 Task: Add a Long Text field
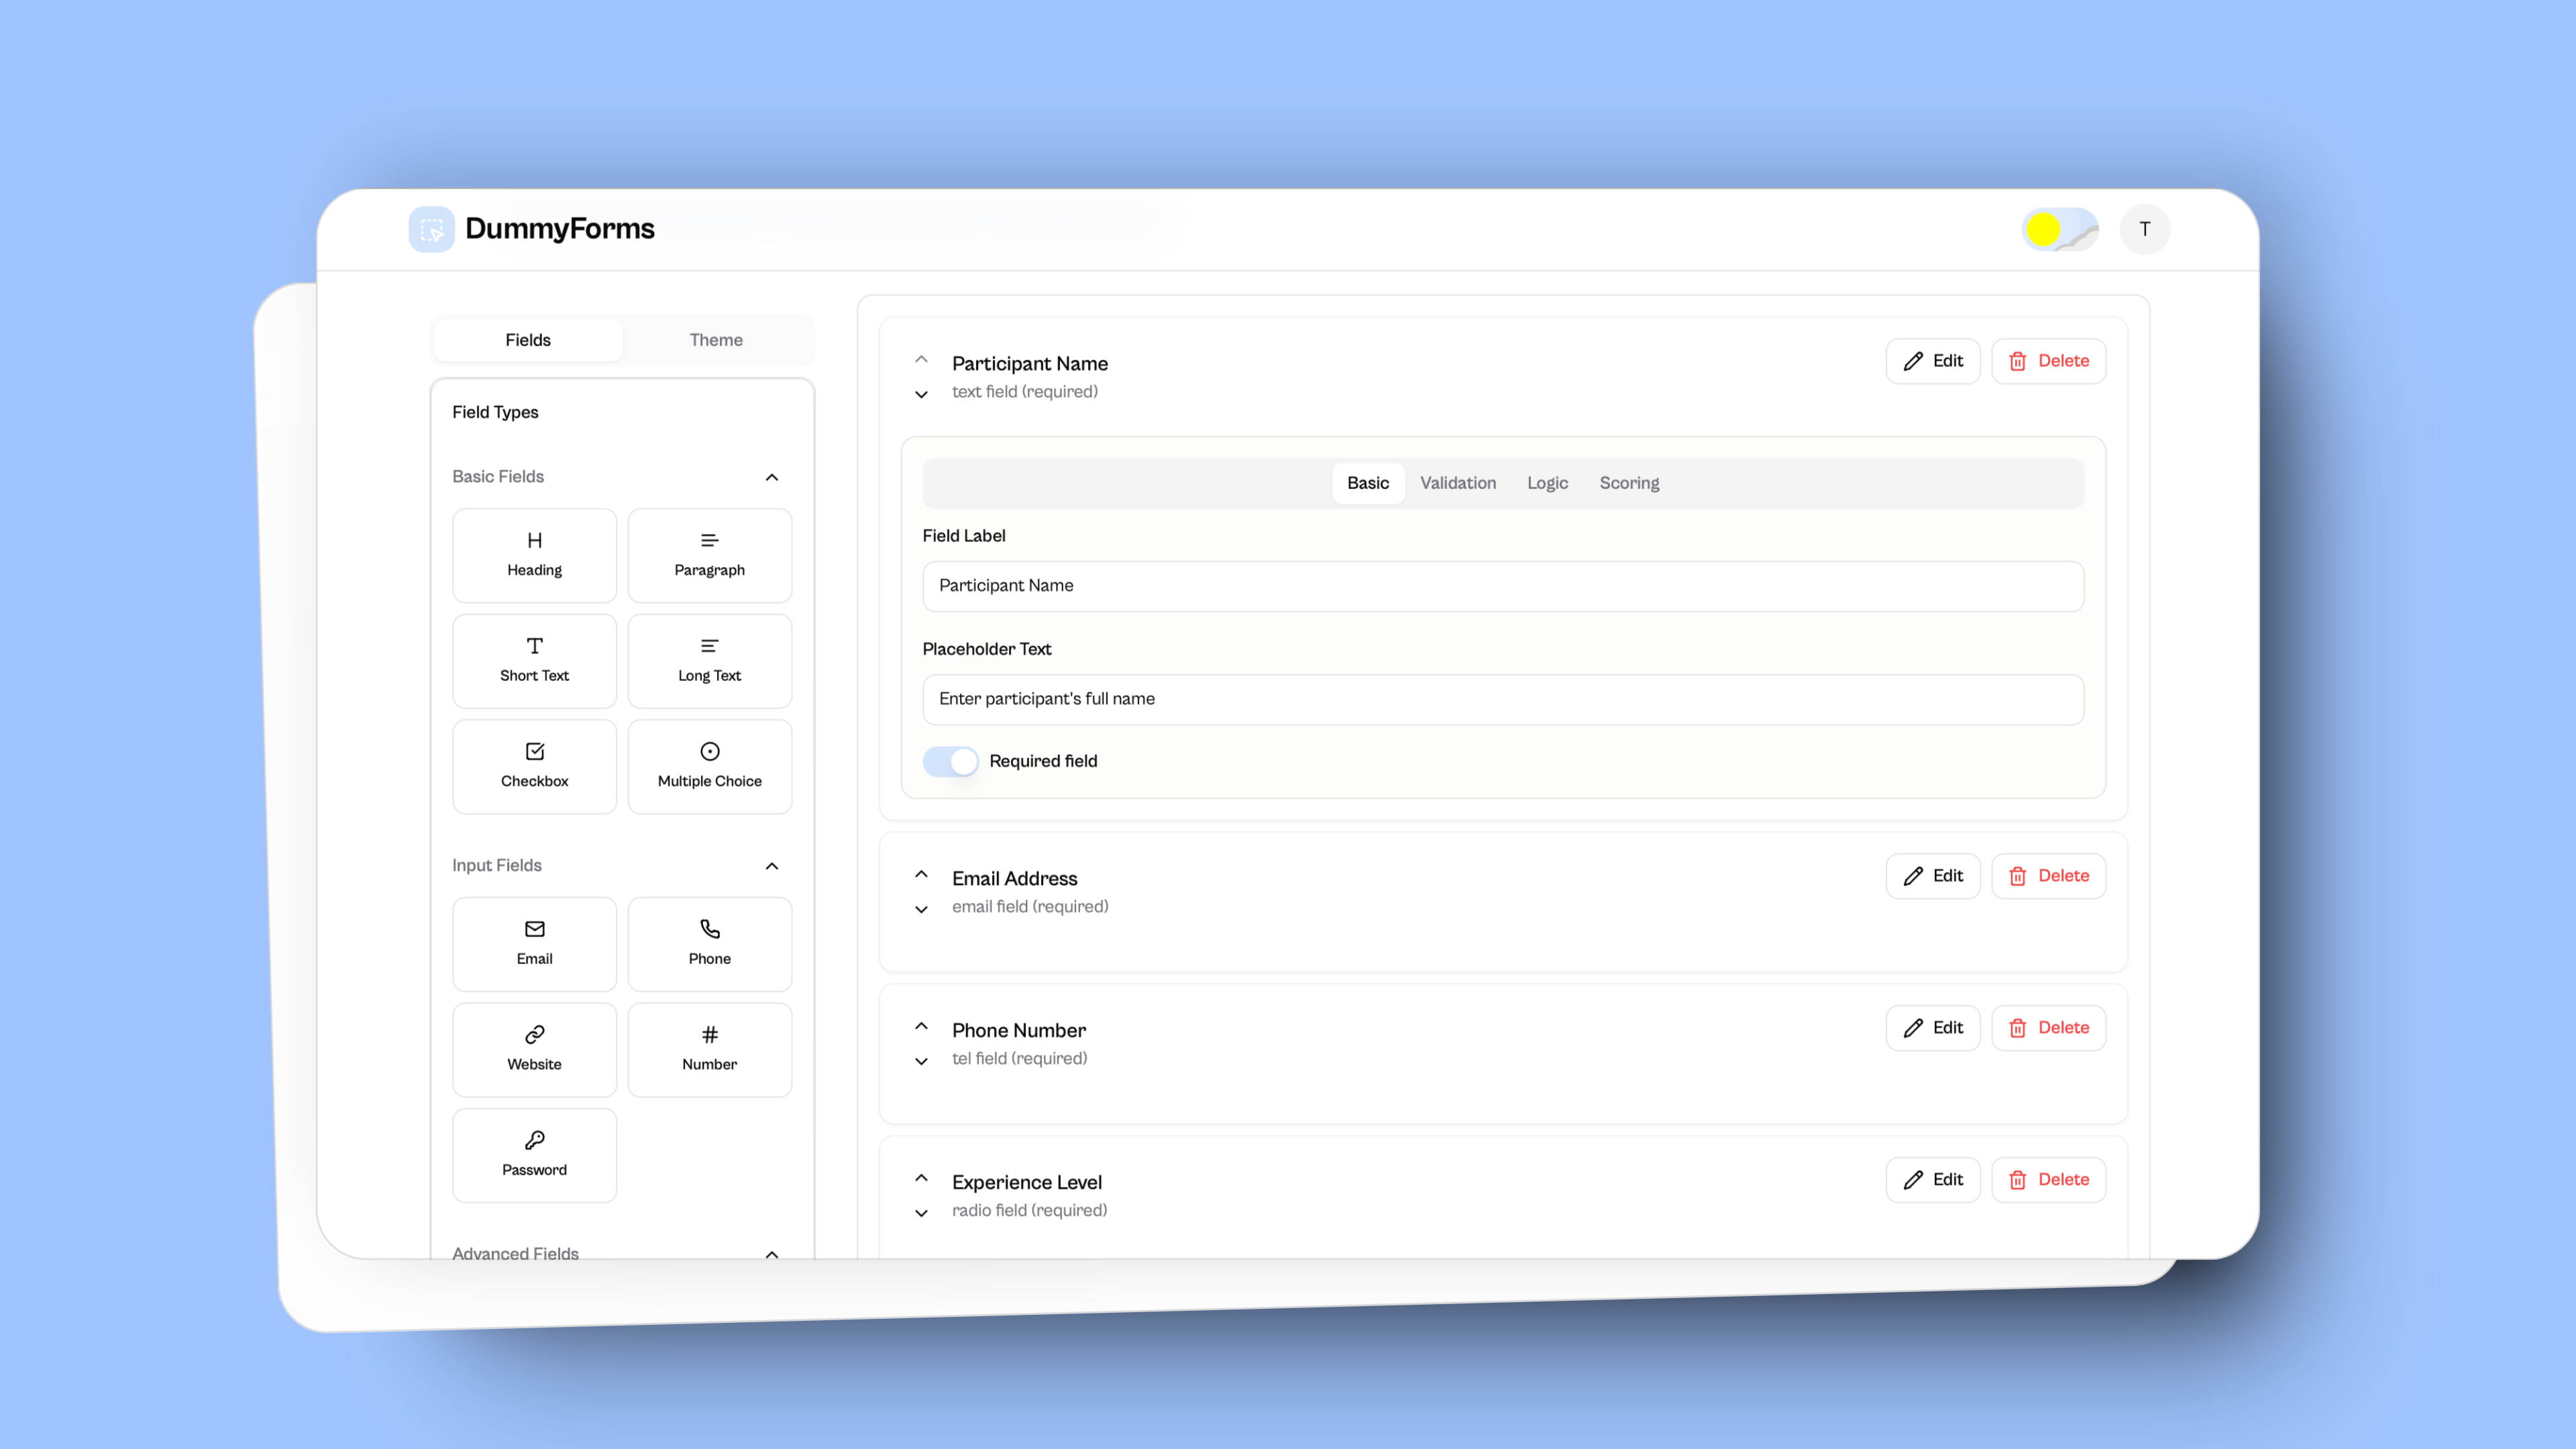(709, 660)
